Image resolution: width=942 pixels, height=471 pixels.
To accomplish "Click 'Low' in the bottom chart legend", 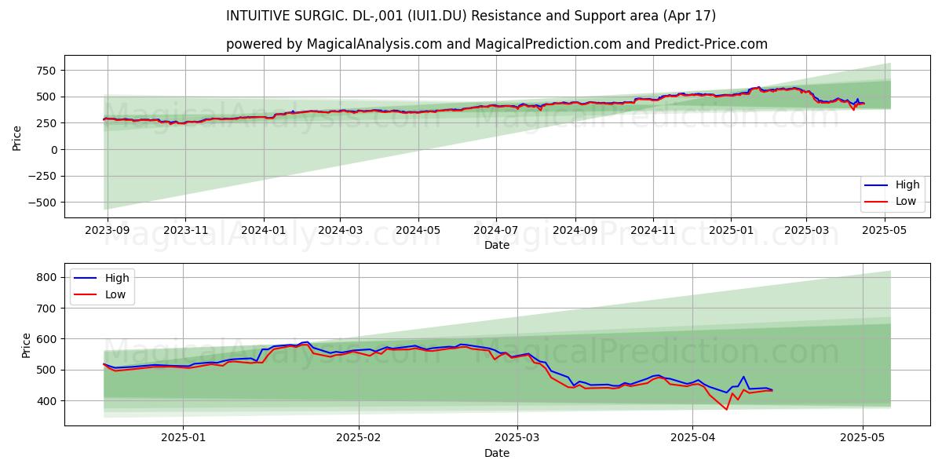I will click(x=116, y=295).
